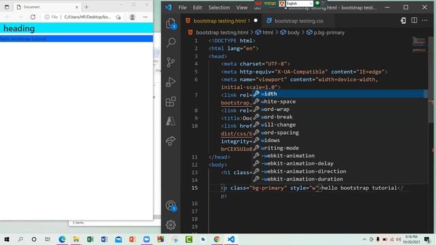Switch to bootstrap testing.html editor tab
The height and width of the screenshot is (245, 436).
tap(221, 21)
